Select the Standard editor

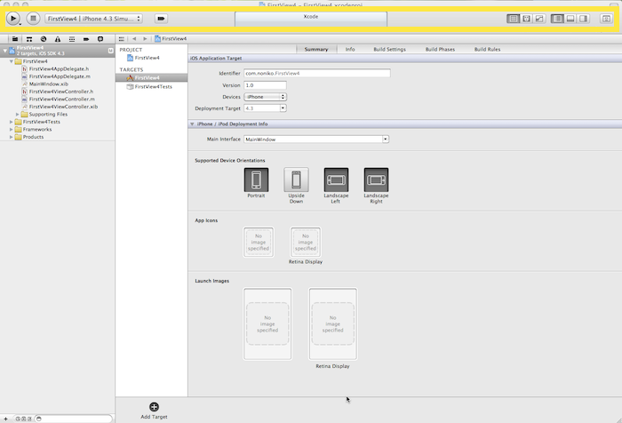coord(513,19)
